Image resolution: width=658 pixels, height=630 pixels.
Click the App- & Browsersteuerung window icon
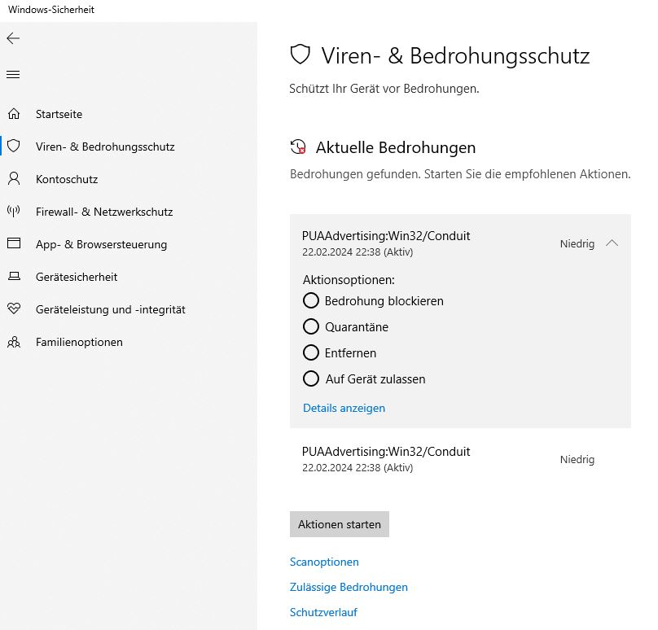click(x=14, y=244)
